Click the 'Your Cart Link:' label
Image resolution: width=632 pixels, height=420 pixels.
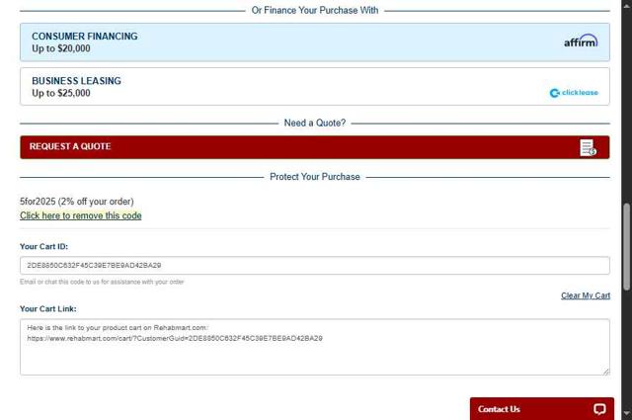[x=48, y=309]
